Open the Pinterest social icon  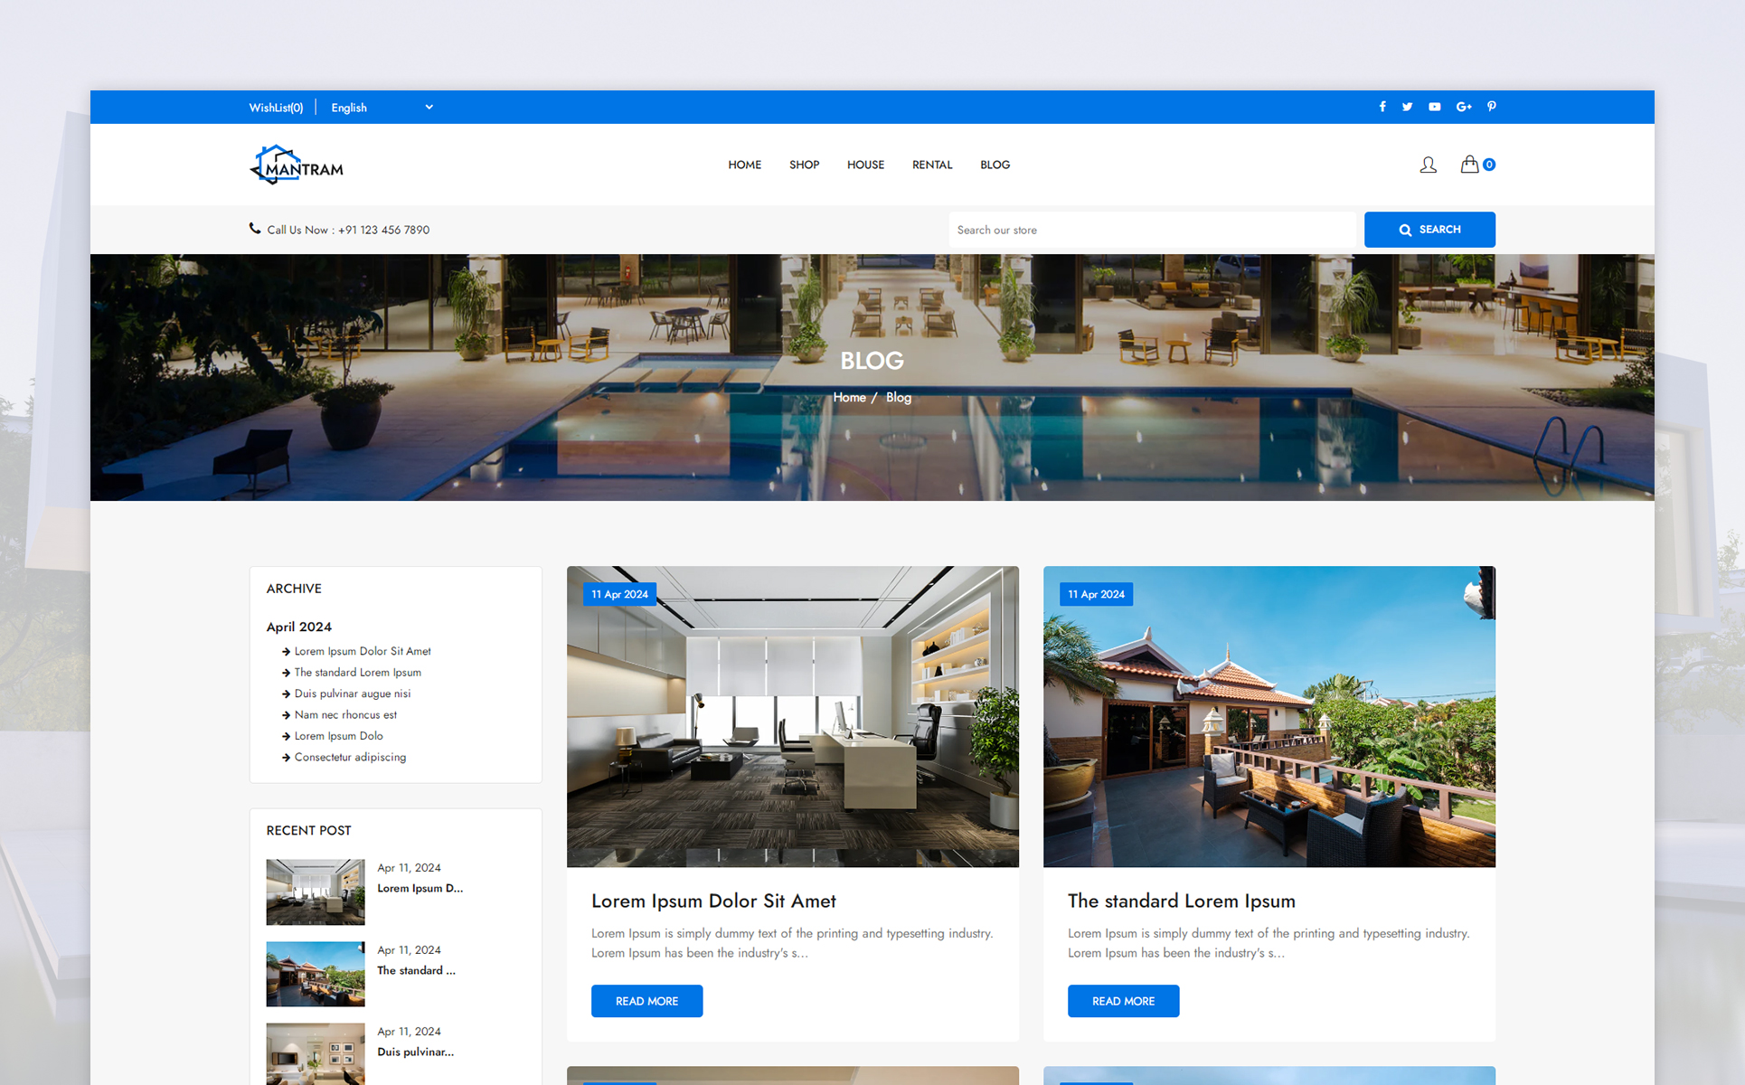(x=1492, y=107)
